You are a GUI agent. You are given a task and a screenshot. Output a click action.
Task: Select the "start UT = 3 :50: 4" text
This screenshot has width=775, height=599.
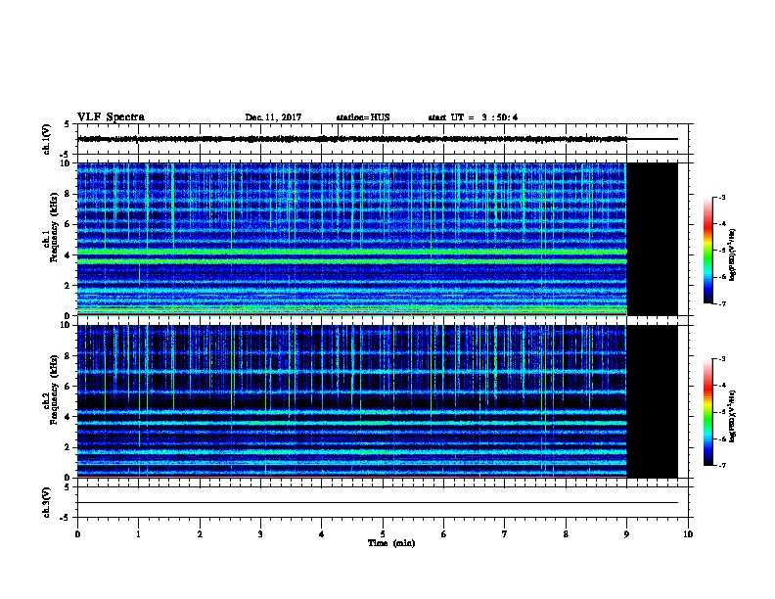[473, 117]
